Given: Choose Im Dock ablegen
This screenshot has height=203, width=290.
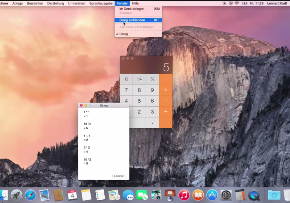Looking at the screenshot, I should [x=132, y=9].
